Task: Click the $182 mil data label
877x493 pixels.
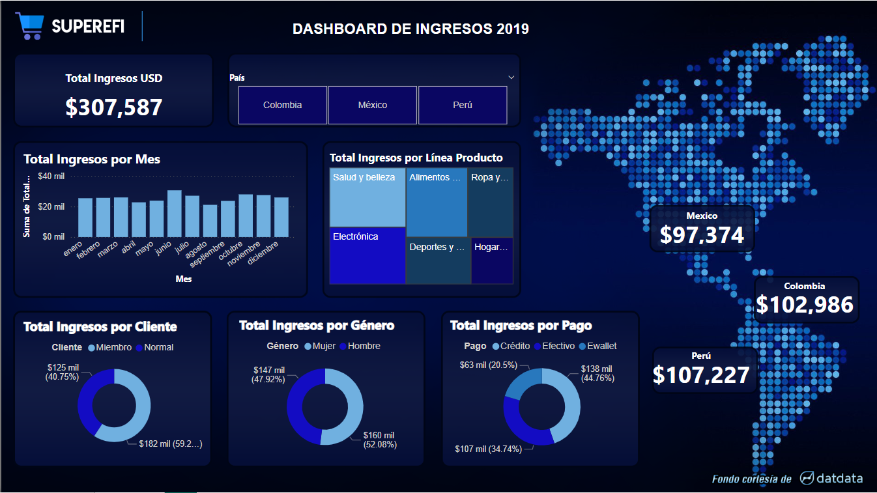Action: pos(170,444)
